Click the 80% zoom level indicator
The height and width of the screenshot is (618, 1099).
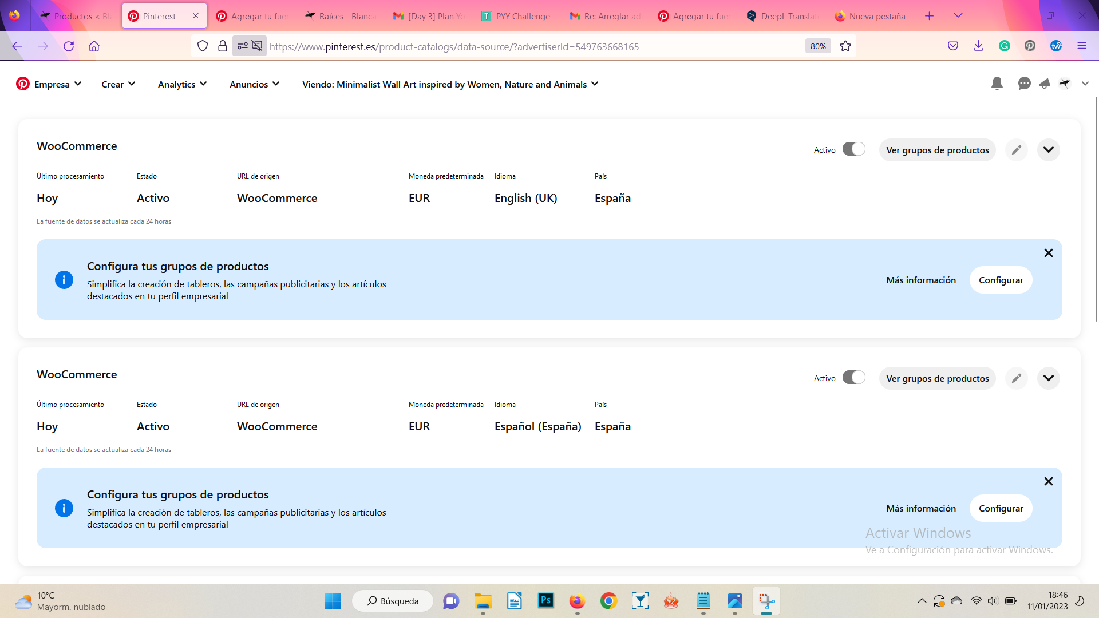tap(818, 46)
